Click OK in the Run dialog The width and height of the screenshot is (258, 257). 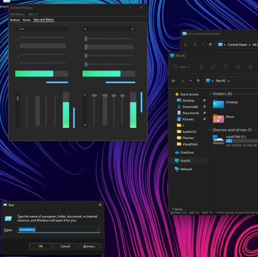(41, 246)
